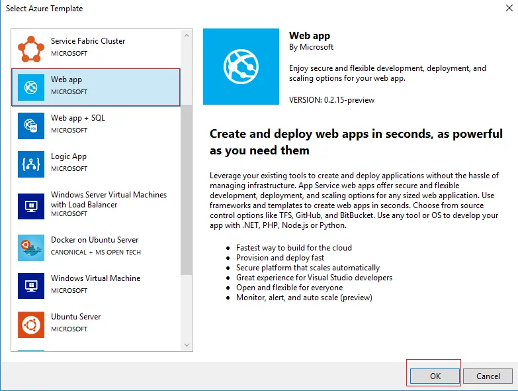Viewport: 518px width, 391px height.
Task: Click the template list scroll down arrow
Action: coord(187,345)
